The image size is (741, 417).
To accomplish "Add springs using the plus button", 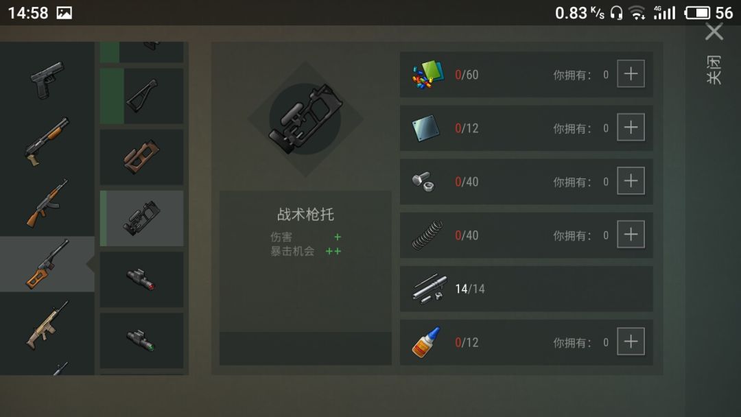I will (631, 235).
